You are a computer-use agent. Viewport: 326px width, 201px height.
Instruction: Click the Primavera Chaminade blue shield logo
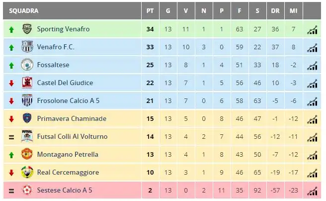[x=27, y=118]
